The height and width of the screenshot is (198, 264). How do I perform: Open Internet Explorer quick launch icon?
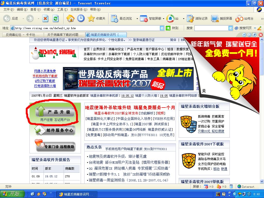[x=32, y=194]
